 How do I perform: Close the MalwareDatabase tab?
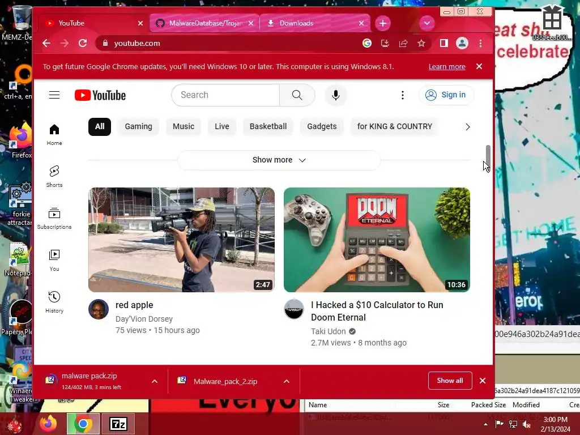[251, 23]
